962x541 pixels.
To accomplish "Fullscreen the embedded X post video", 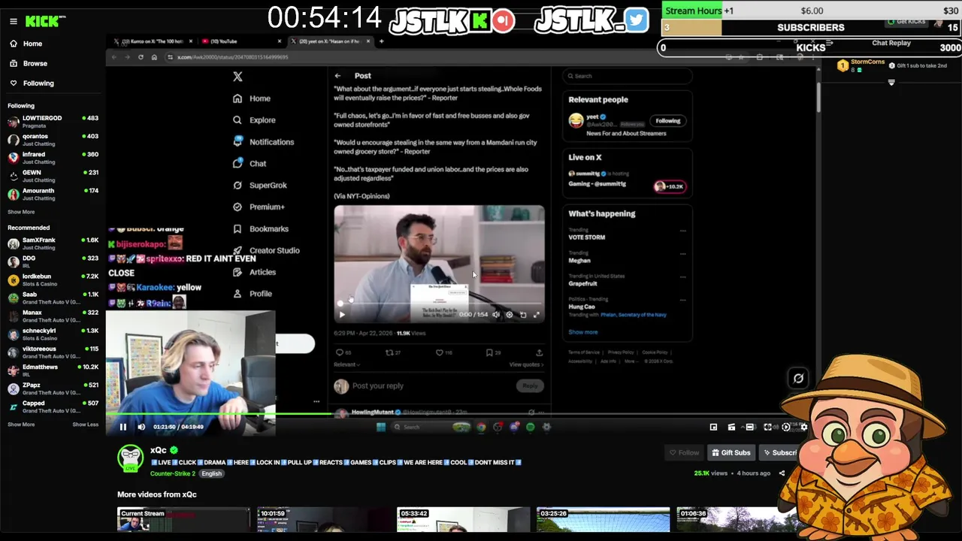I will pyautogui.click(x=536, y=315).
